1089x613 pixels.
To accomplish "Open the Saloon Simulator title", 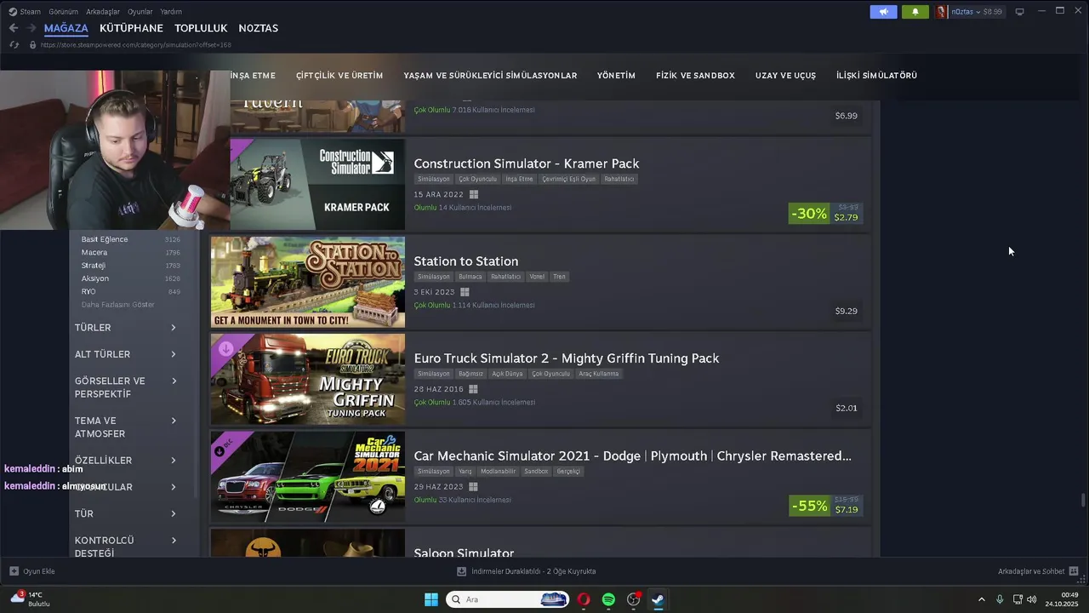I will click(465, 553).
